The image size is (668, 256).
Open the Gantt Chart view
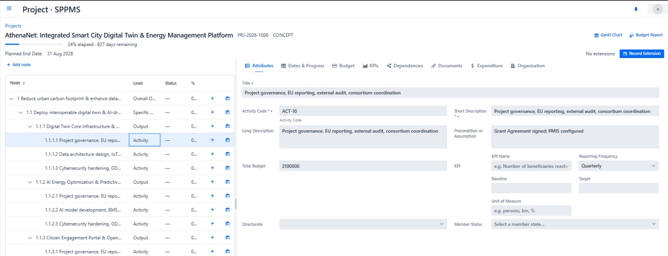click(608, 35)
